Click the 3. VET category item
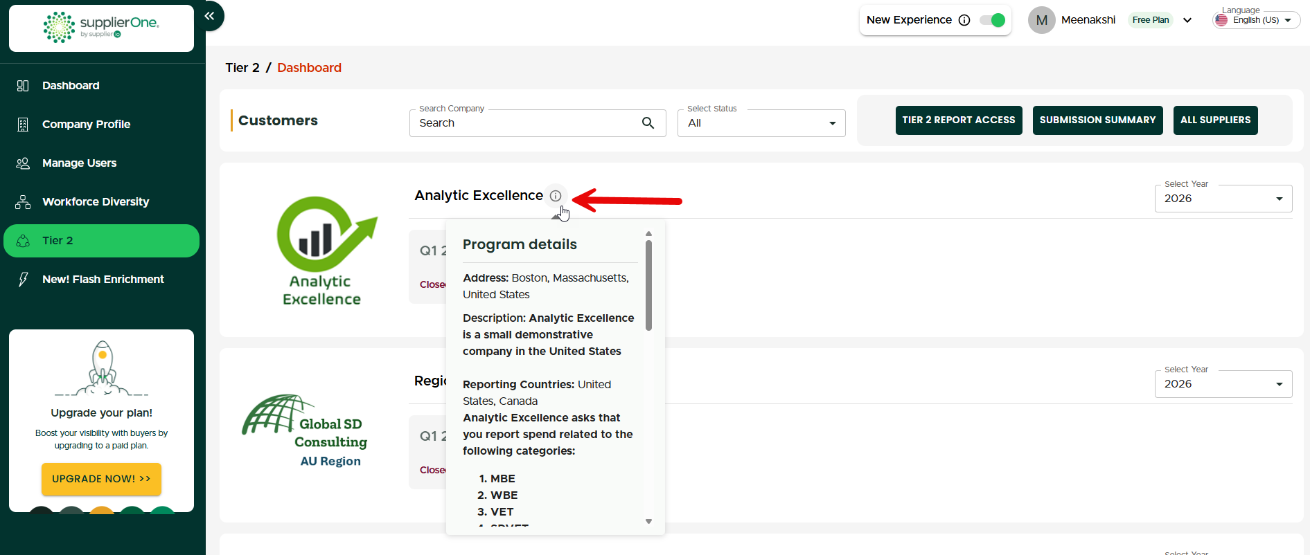The height and width of the screenshot is (555, 1310). (496, 512)
